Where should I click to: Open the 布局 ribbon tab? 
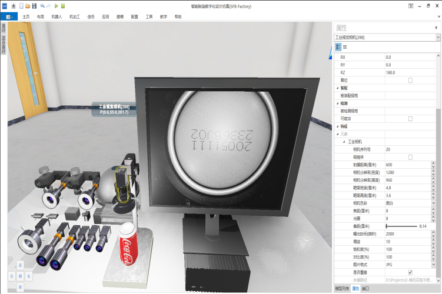point(41,16)
